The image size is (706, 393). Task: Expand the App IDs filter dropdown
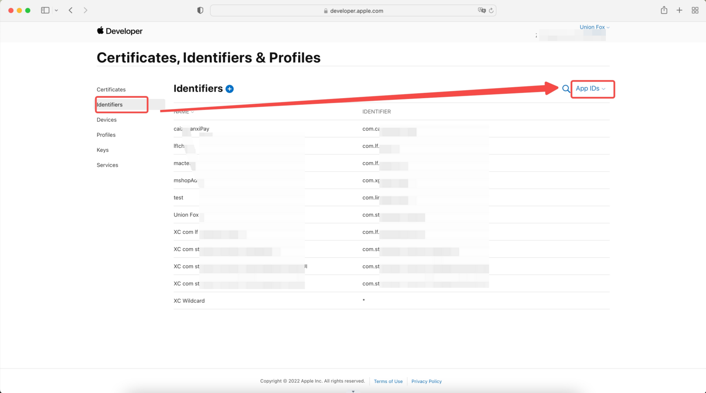[x=591, y=89]
